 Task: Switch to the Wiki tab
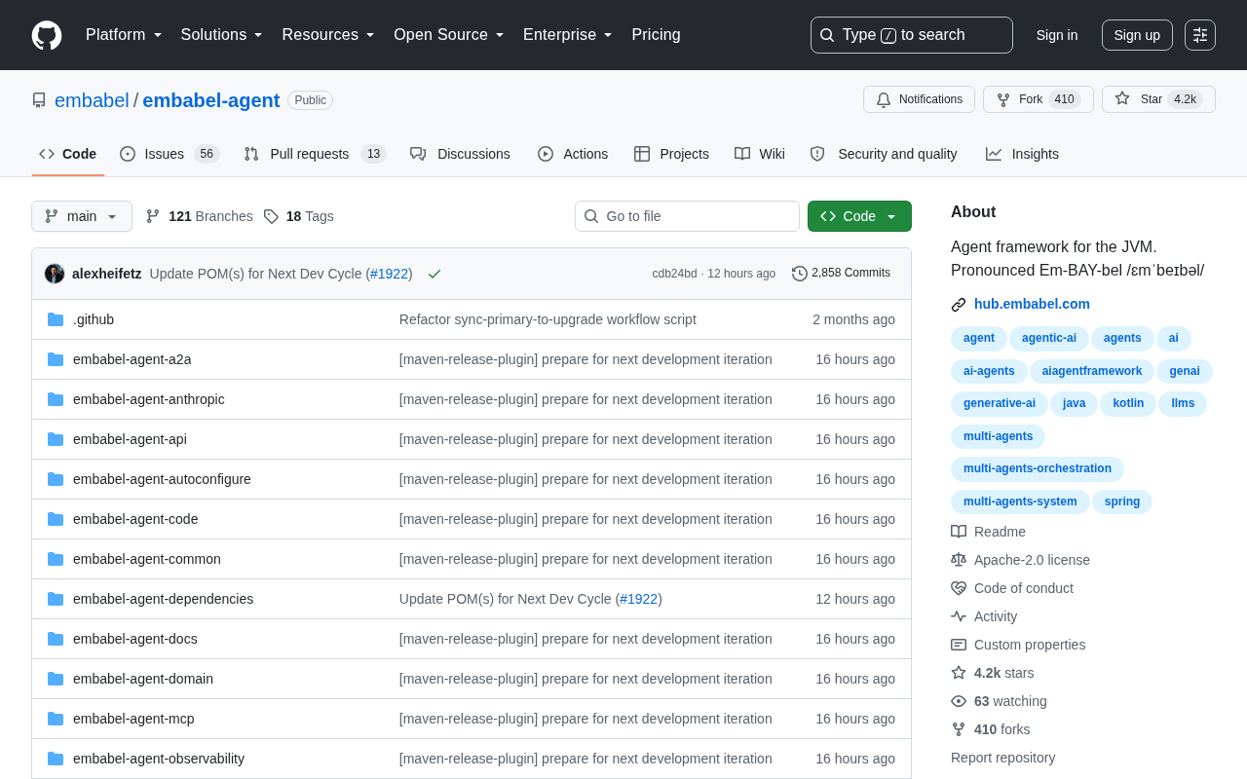click(760, 154)
